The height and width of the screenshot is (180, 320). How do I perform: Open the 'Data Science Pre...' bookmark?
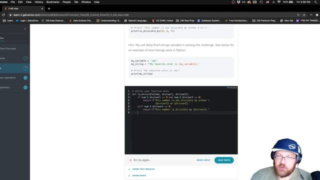pyautogui.click(x=80, y=20)
